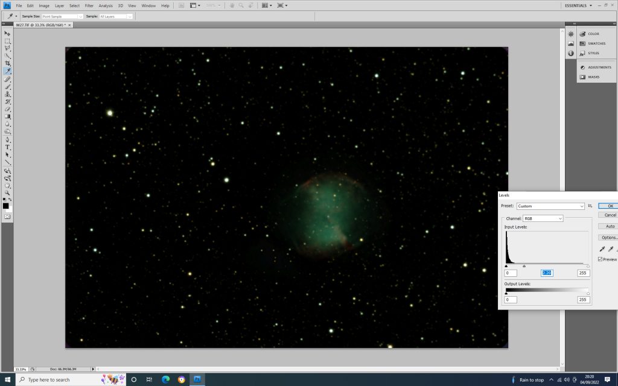
Task: Open the Layer menu
Action: tap(60, 5)
